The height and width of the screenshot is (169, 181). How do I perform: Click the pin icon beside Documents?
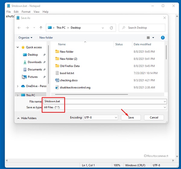(x=44, y=70)
